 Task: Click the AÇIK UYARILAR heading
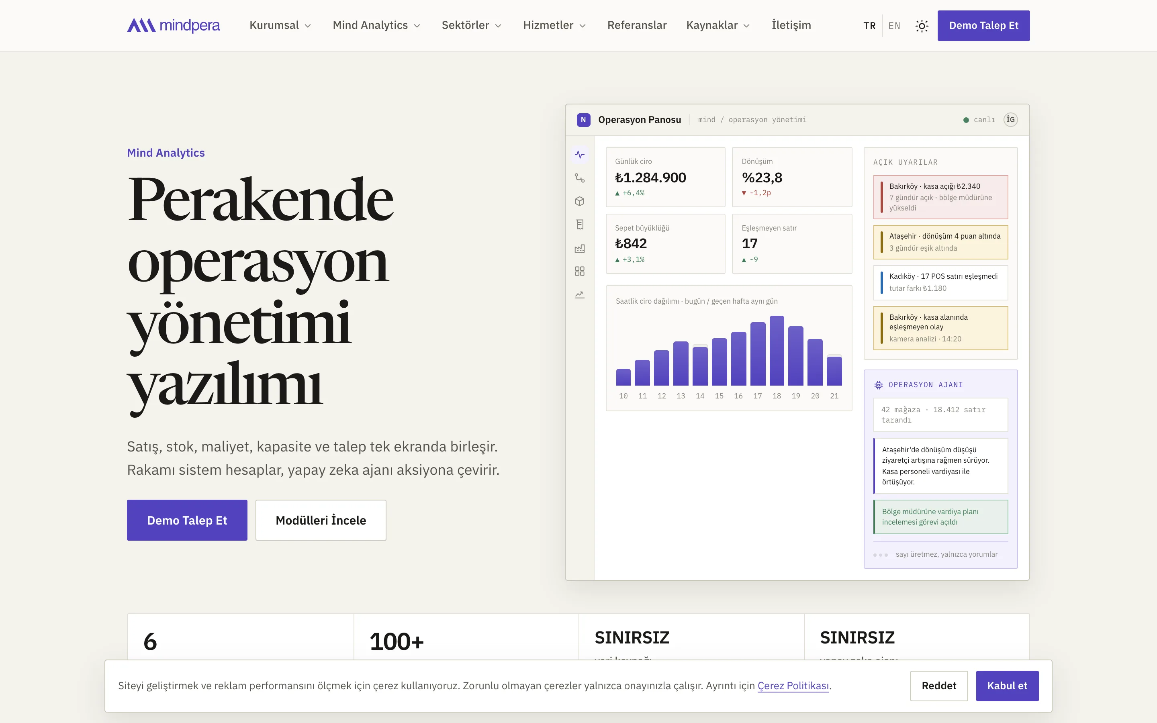pyautogui.click(x=905, y=162)
